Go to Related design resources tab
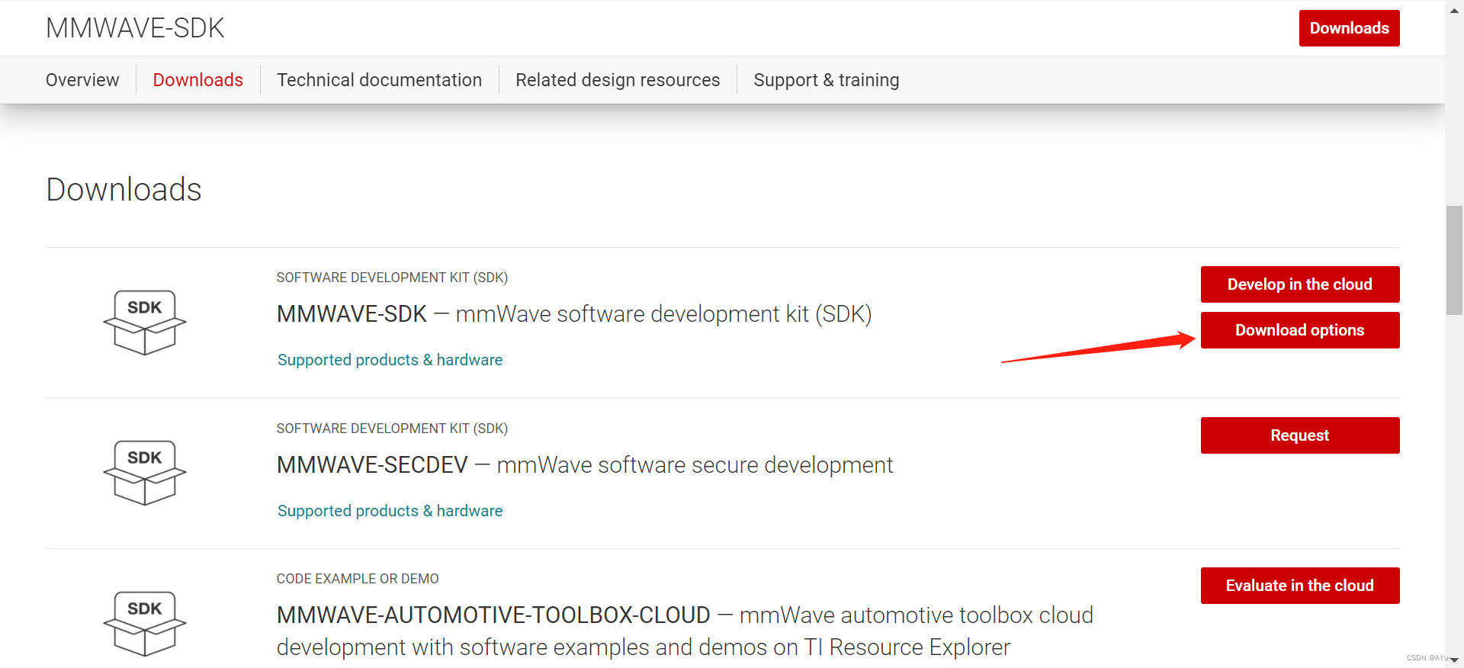The width and height of the screenshot is (1464, 668). tap(618, 80)
